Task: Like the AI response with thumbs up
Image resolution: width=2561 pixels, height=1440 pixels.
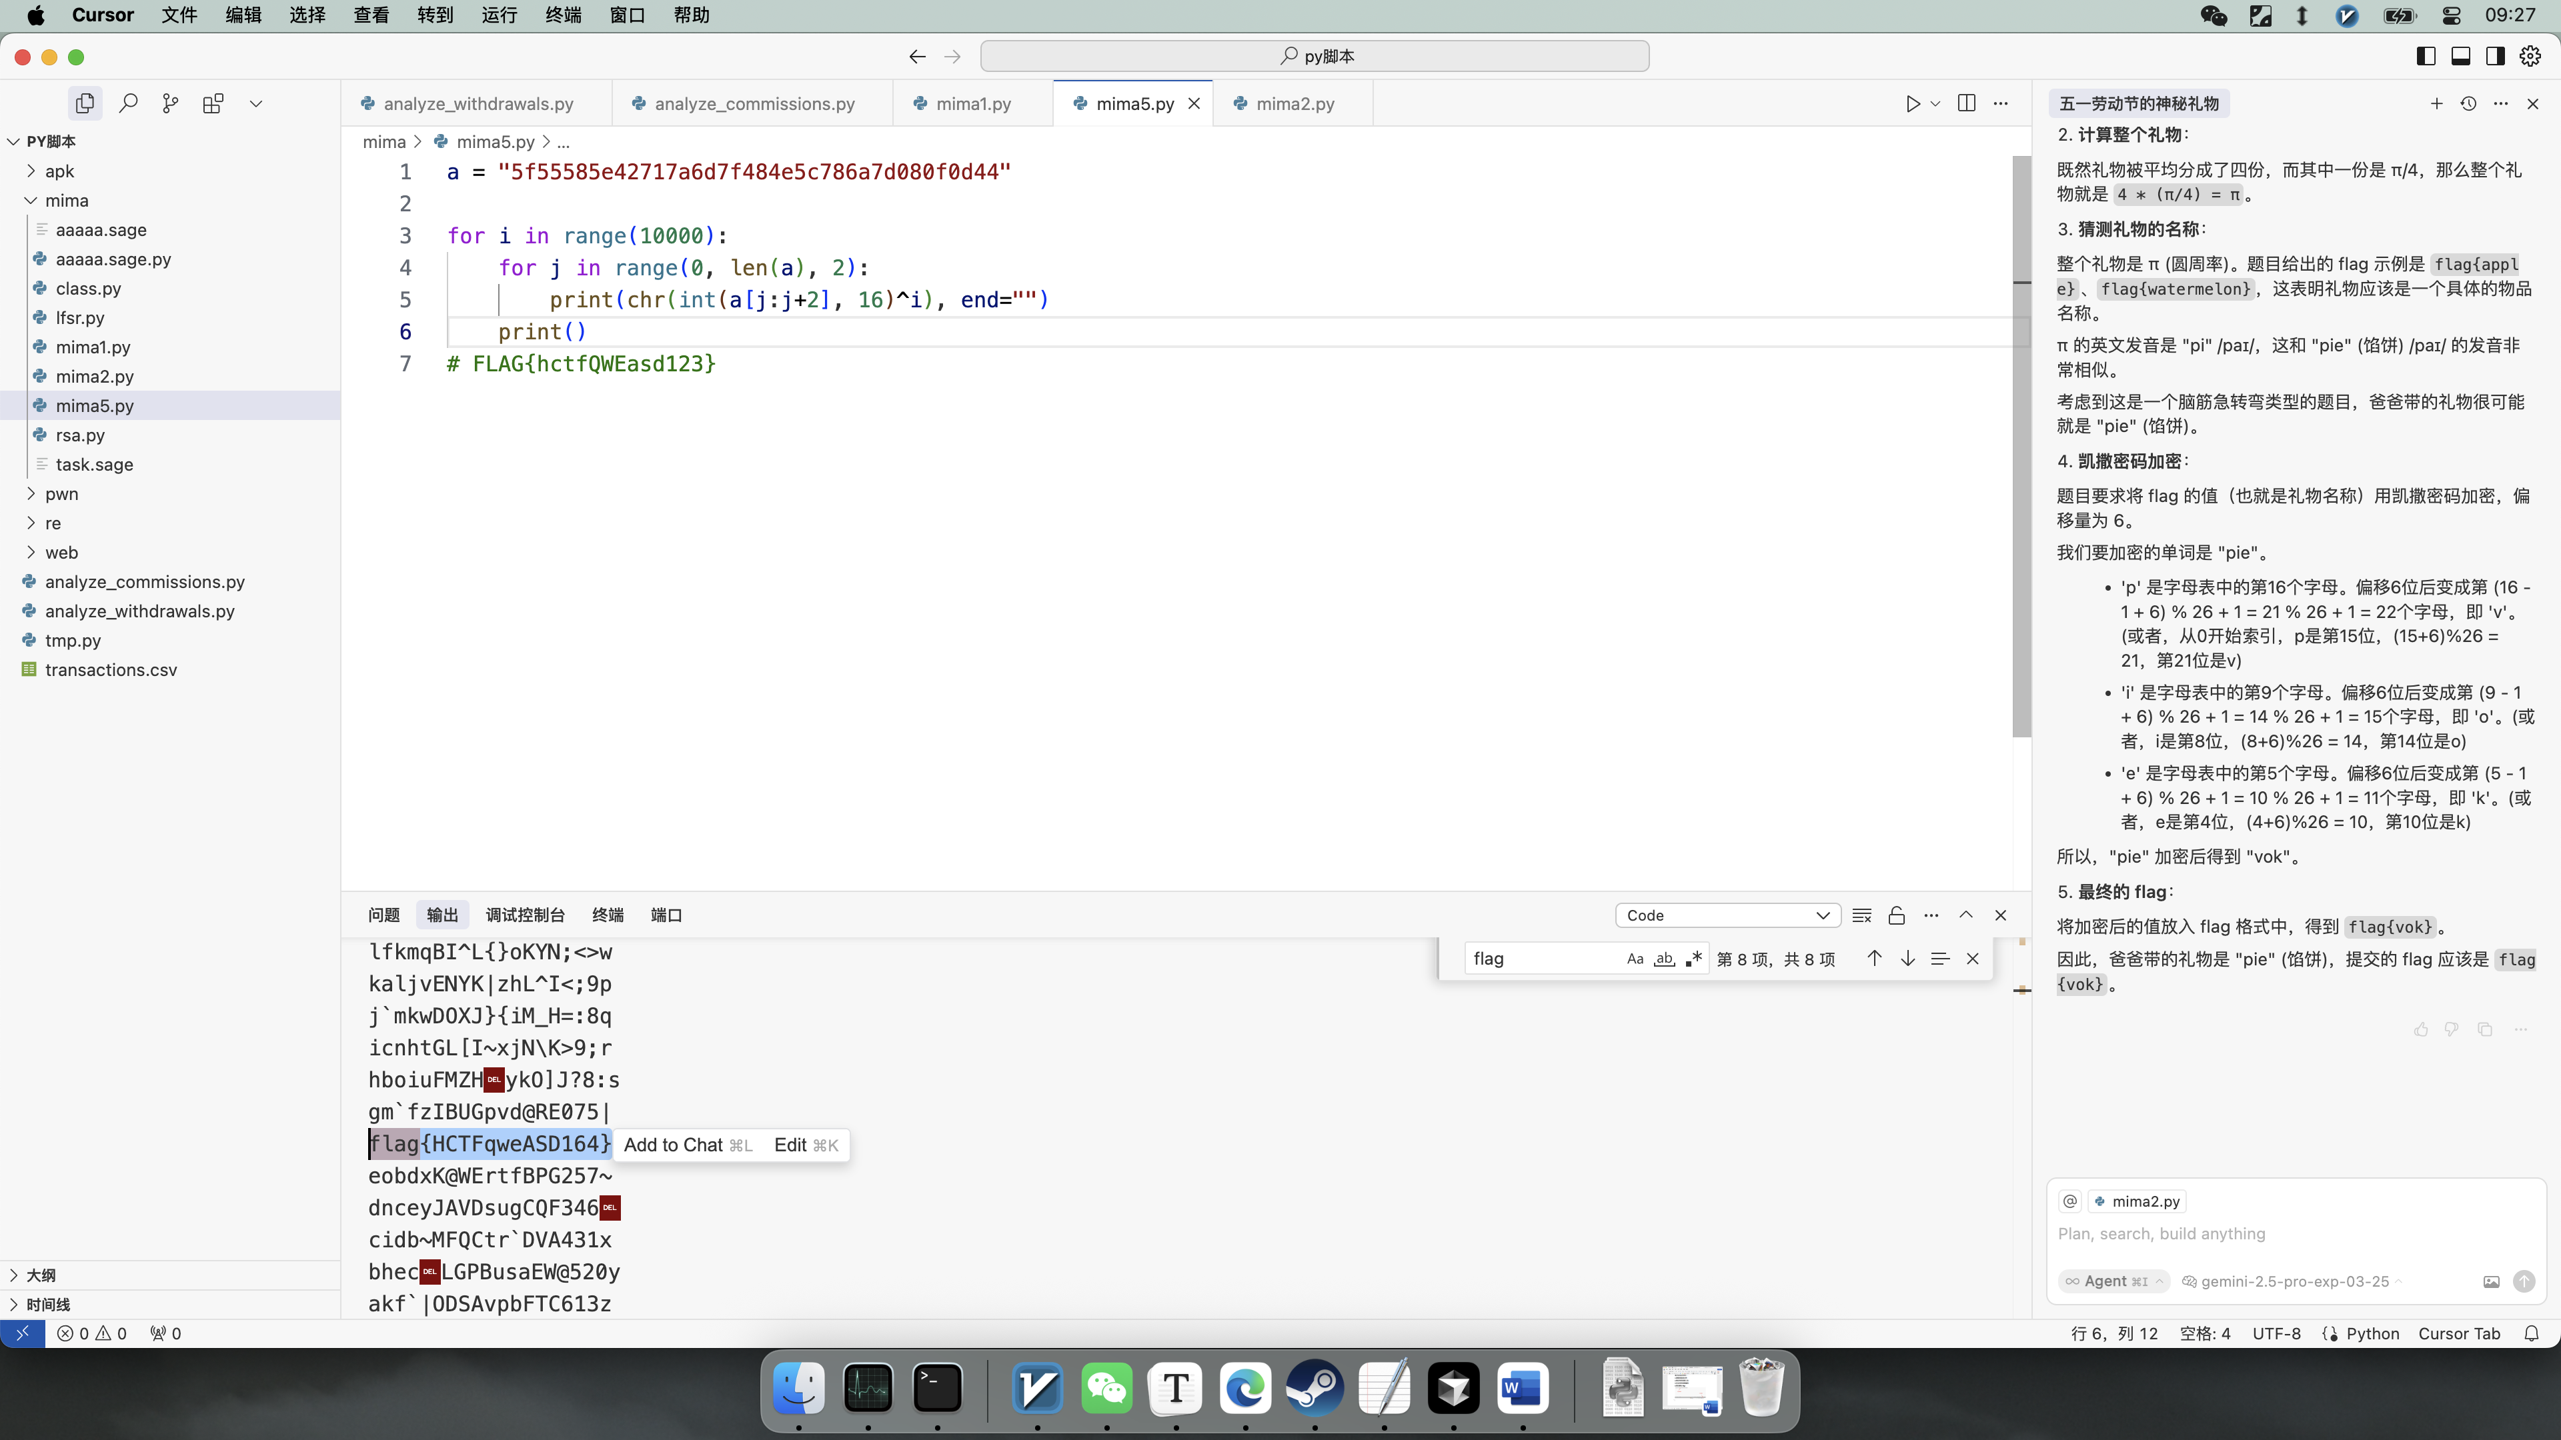Action: [2421, 1029]
